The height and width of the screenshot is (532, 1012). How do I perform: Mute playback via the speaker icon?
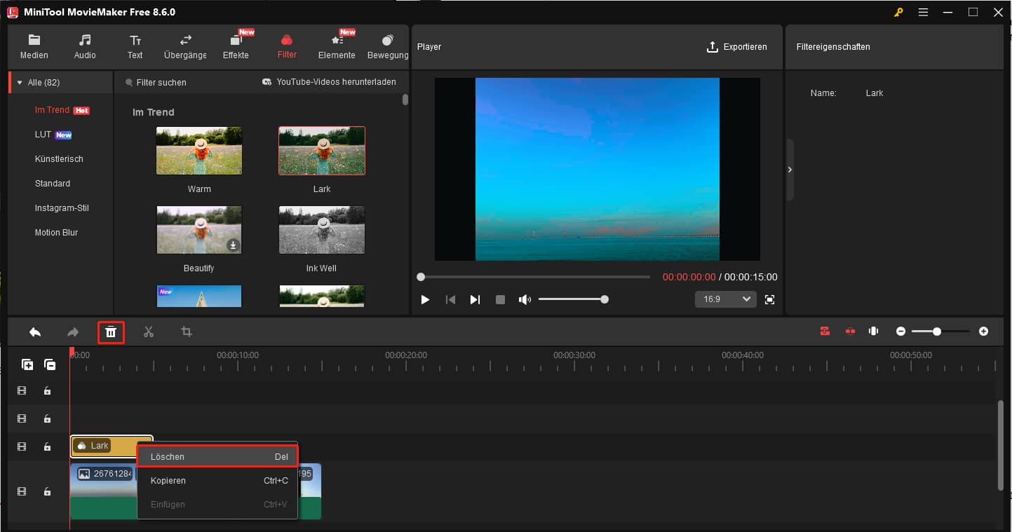pyautogui.click(x=525, y=299)
